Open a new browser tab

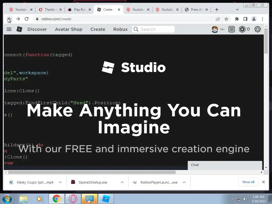(x=217, y=10)
